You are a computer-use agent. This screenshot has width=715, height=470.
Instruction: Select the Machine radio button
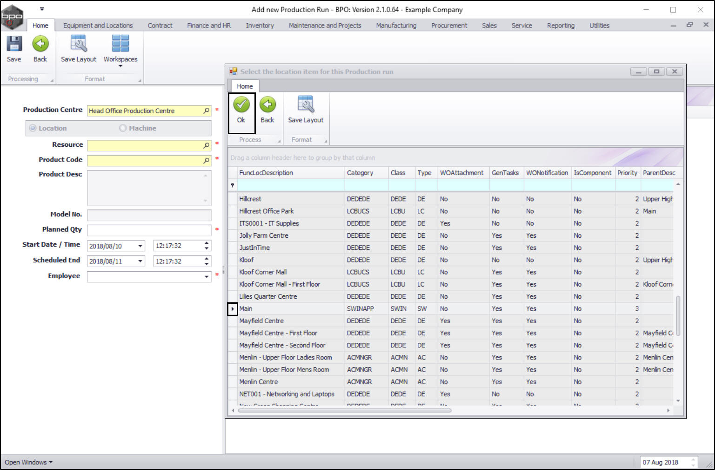(123, 128)
